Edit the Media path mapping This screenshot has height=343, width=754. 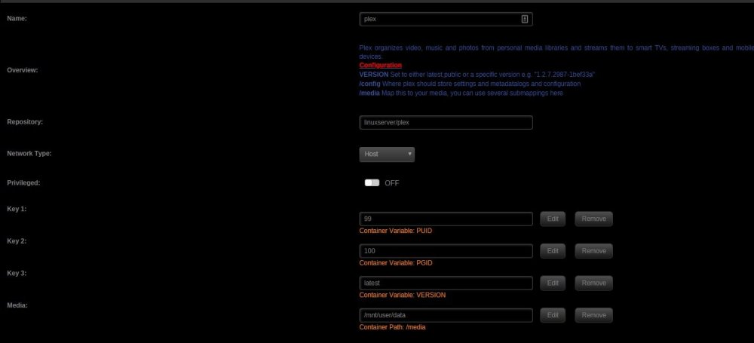[553, 315]
